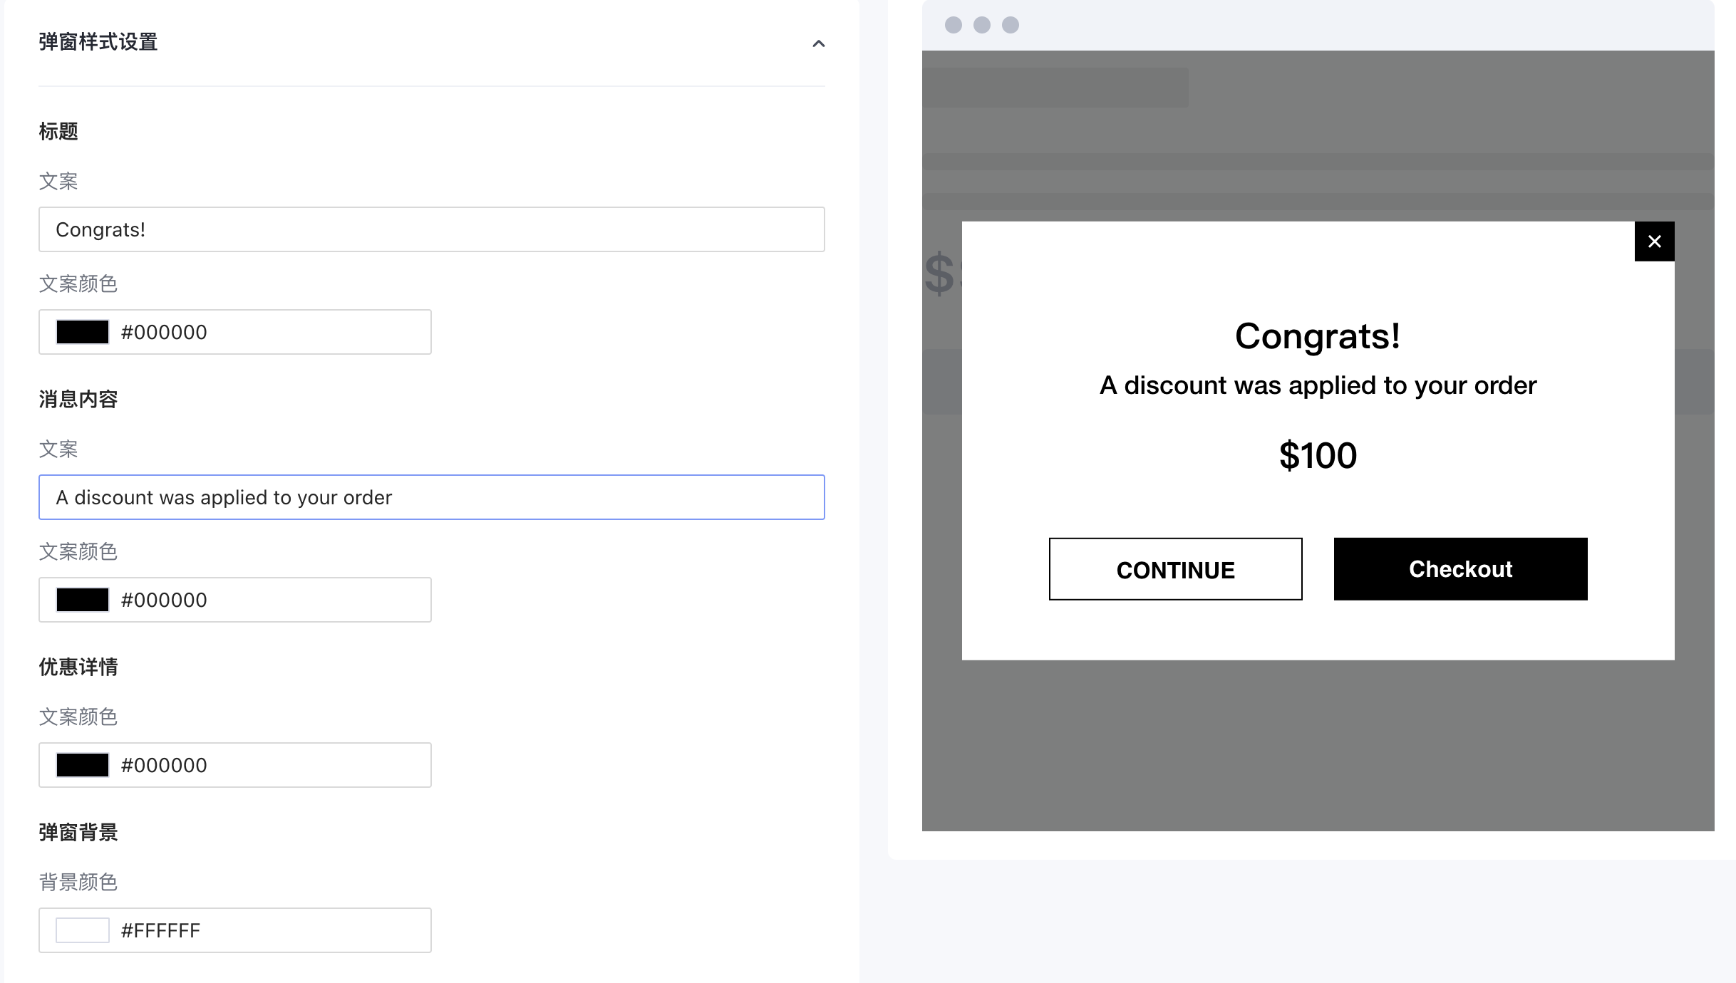Open the black color swatch under 标题

point(83,332)
